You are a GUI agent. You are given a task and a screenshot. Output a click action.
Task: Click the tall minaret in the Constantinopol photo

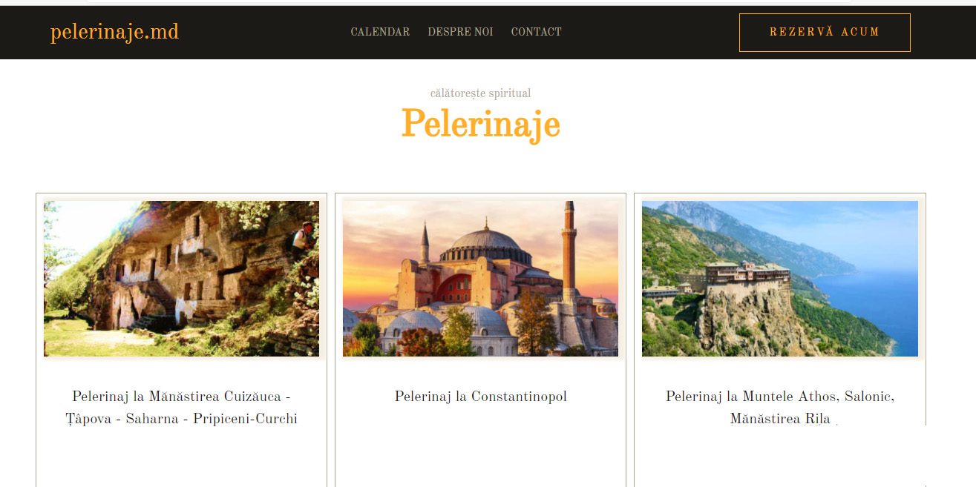pyautogui.click(x=569, y=252)
